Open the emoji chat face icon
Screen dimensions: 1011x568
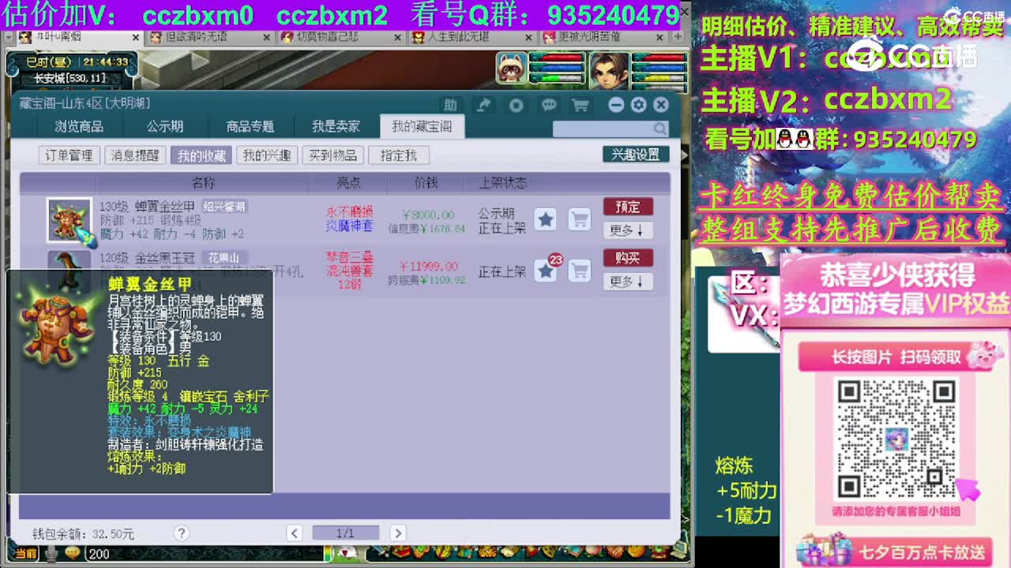73,553
